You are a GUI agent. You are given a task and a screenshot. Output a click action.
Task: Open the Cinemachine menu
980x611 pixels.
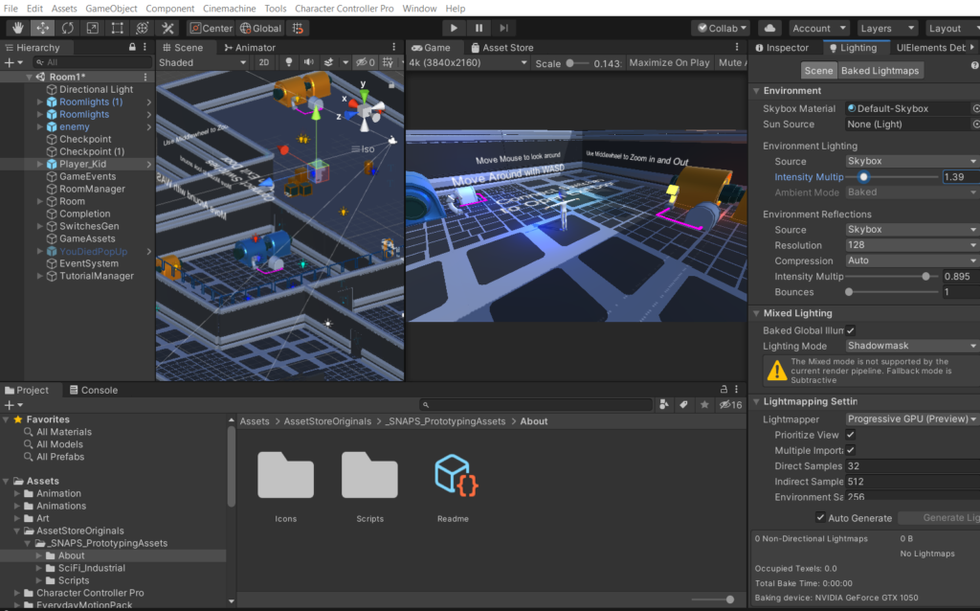click(x=229, y=8)
